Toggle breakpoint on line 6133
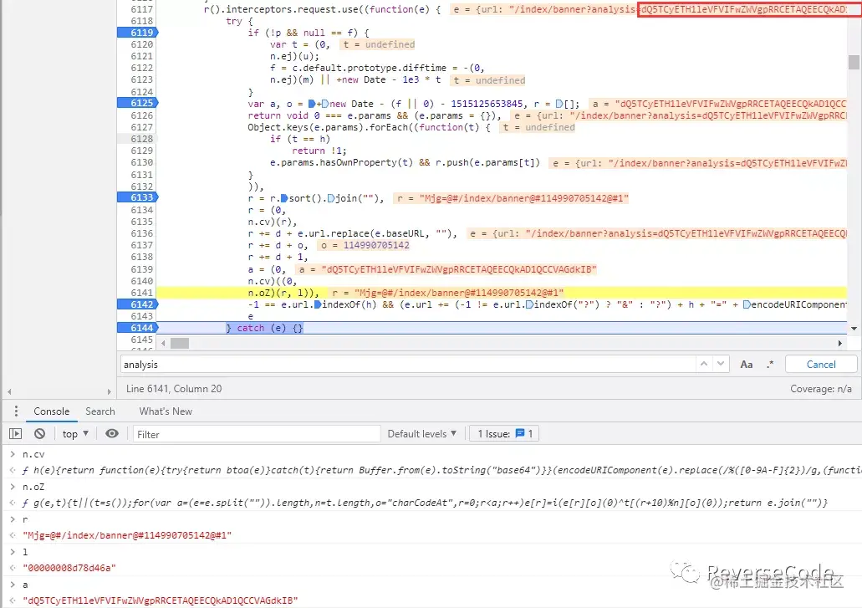 pyautogui.click(x=138, y=197)
